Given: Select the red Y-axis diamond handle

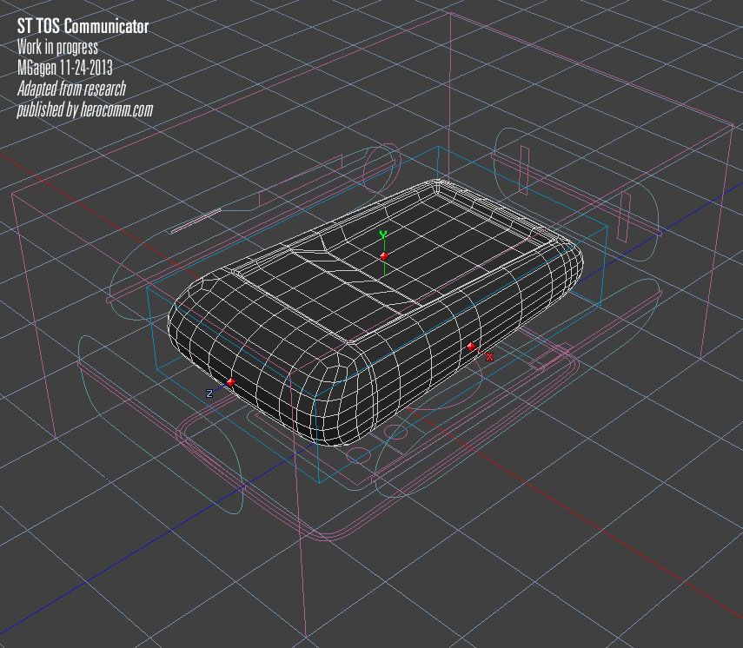Looking at the screenshot, I should tap(384, 255).
